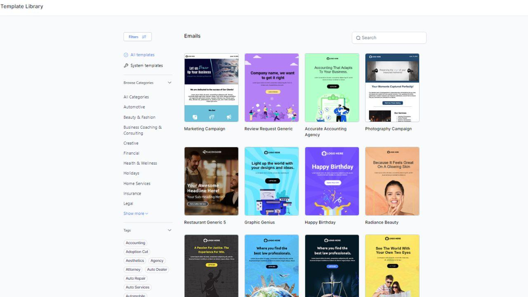Click the wrench icon beside System templates
The height and width of the screenshot is (297, 528).
tap(126, 66)
